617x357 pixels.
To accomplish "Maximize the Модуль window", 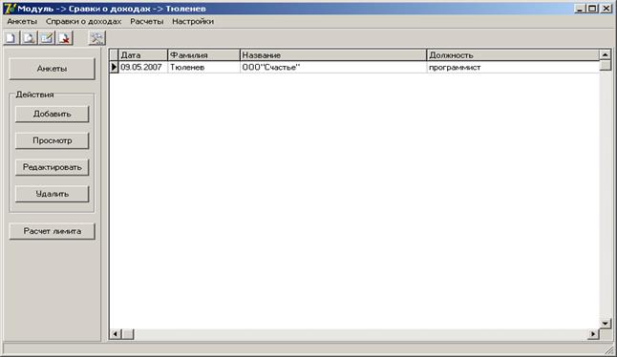I will pyautogui.click(x=592, y=9).
